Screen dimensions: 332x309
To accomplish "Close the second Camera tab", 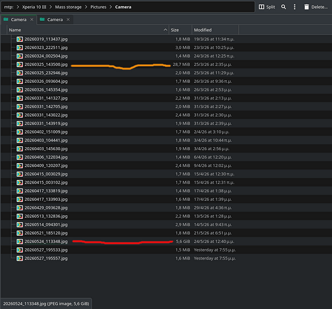I will tap(68, 20).
